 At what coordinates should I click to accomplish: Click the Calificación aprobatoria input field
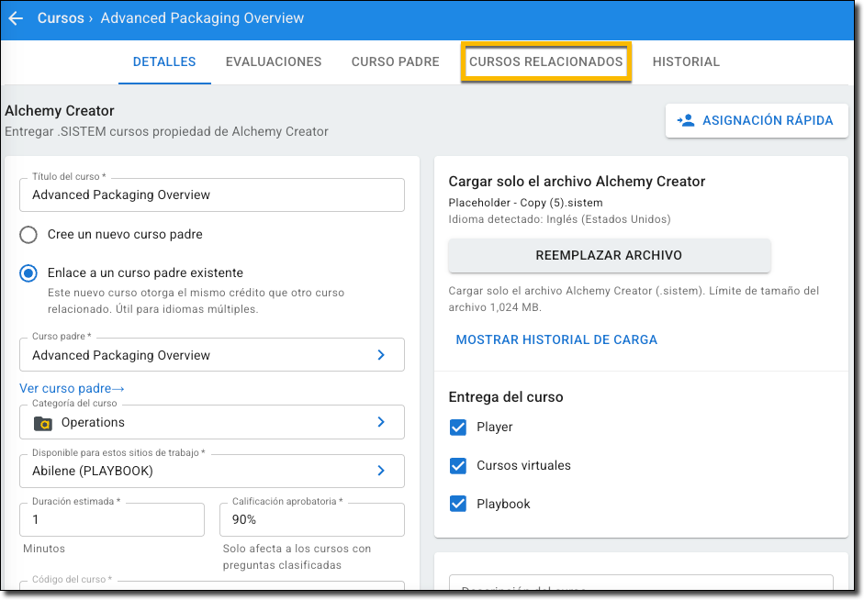coord(312,519)
